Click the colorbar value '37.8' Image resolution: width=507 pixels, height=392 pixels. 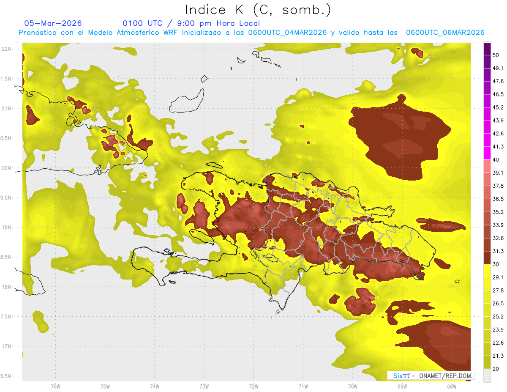pyautogui.click(x=498, y=186)
